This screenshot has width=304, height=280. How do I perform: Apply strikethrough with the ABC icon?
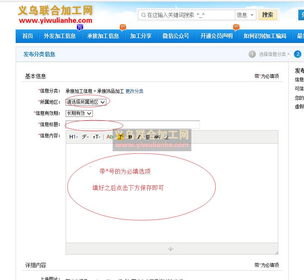(157, 137)
